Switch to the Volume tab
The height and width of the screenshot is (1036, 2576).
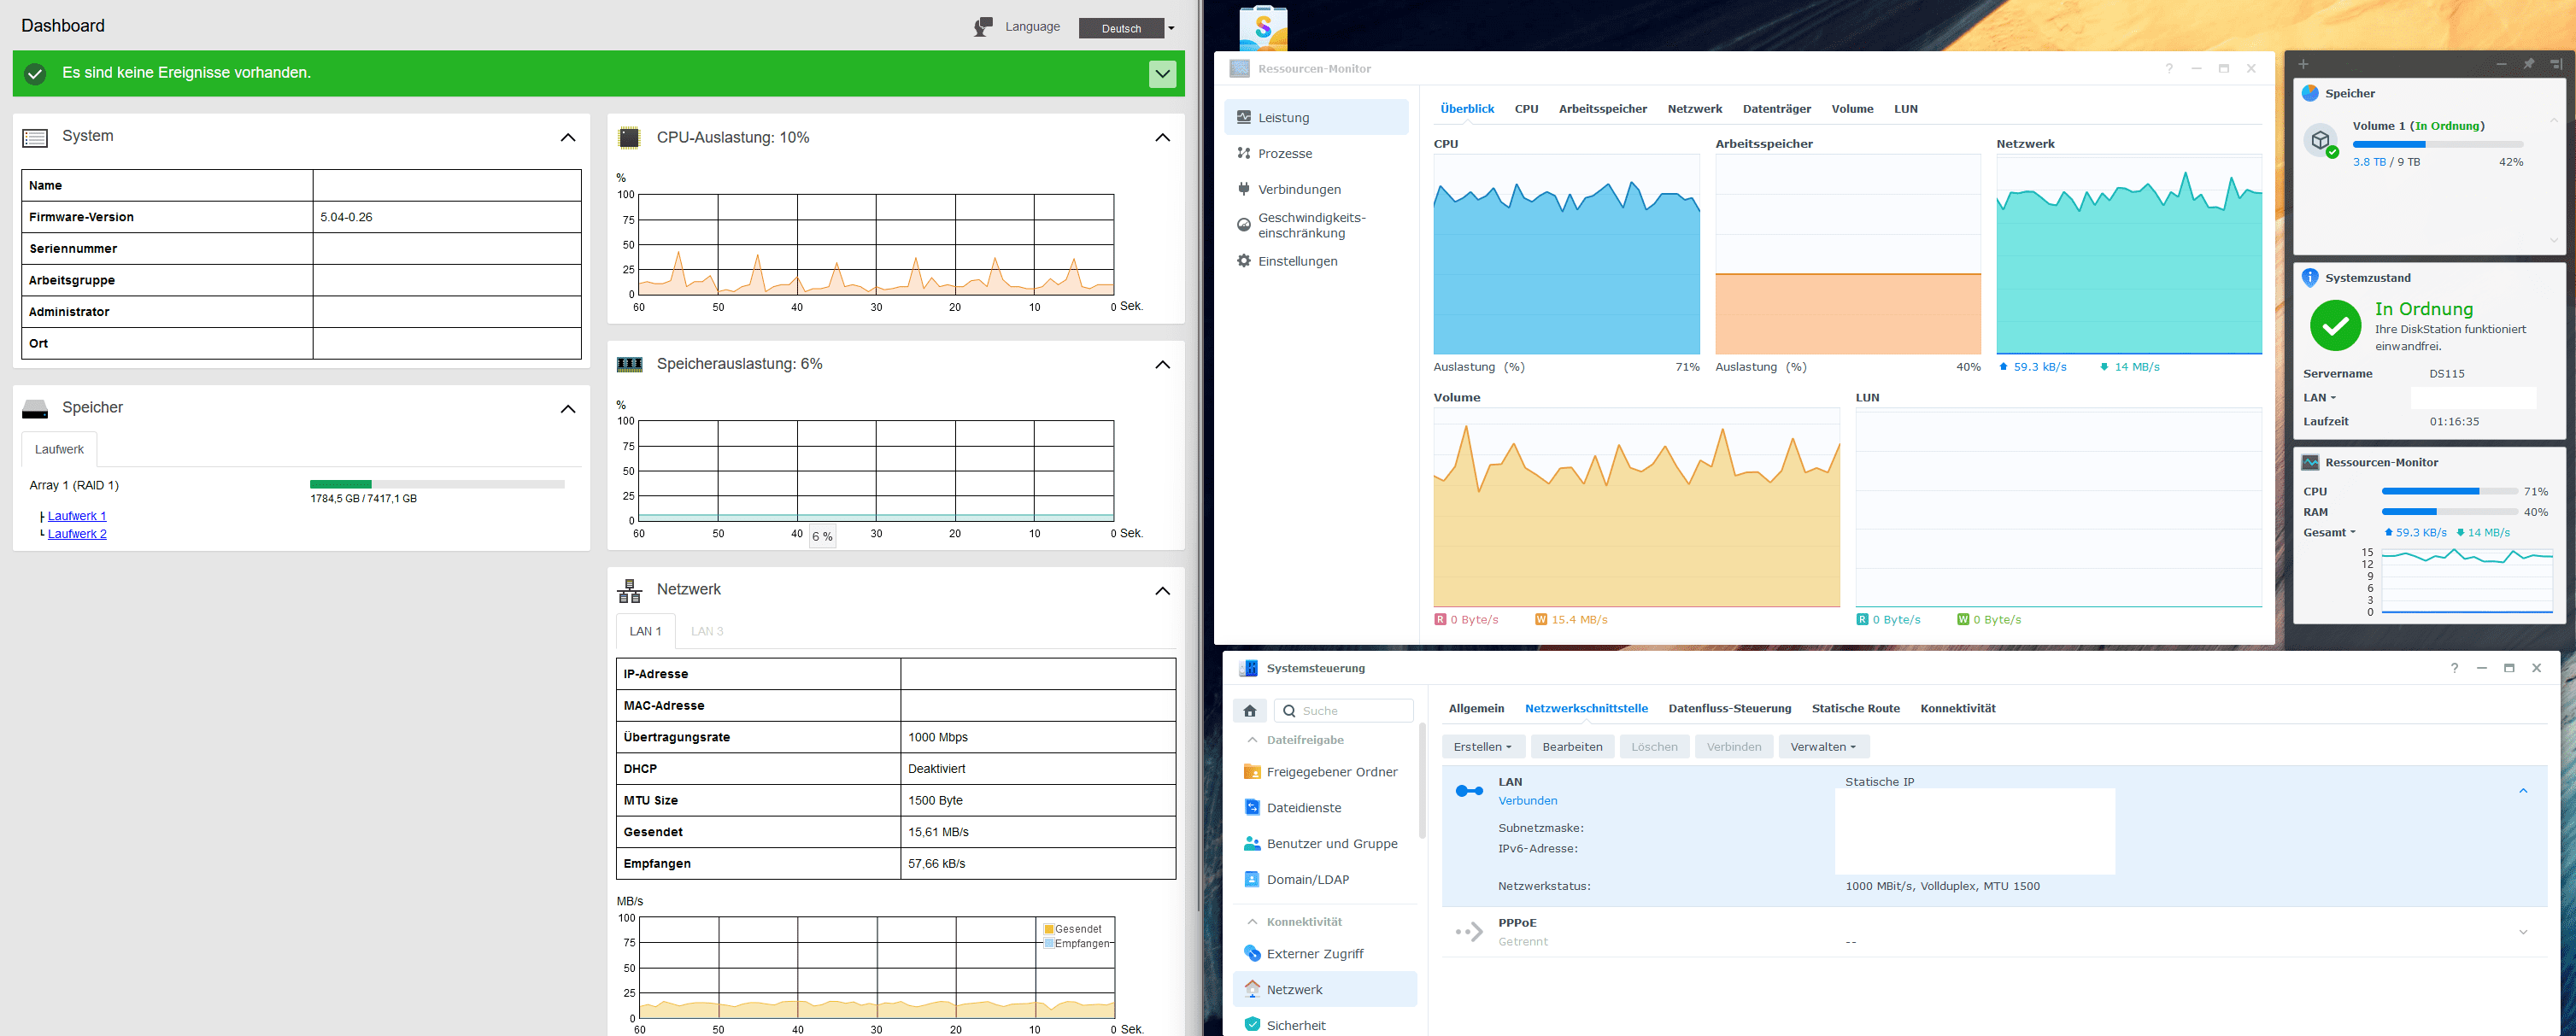[x=1852, y=109]
